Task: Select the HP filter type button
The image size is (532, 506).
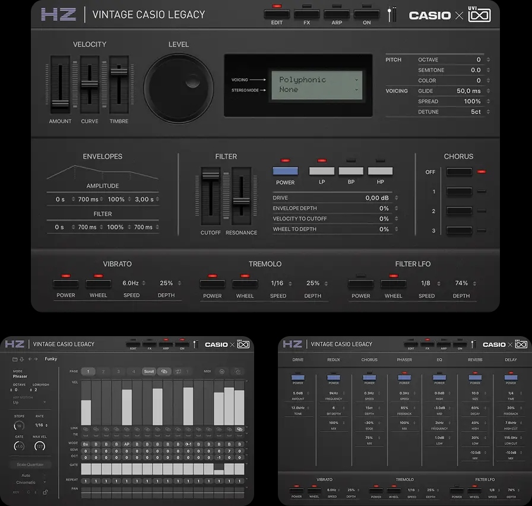Action: tap(380, 171)
